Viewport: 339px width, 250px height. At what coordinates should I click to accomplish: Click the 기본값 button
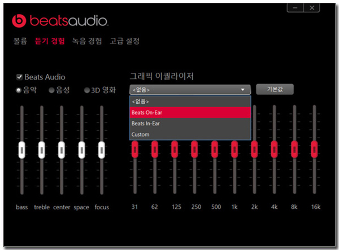(275, 89)
